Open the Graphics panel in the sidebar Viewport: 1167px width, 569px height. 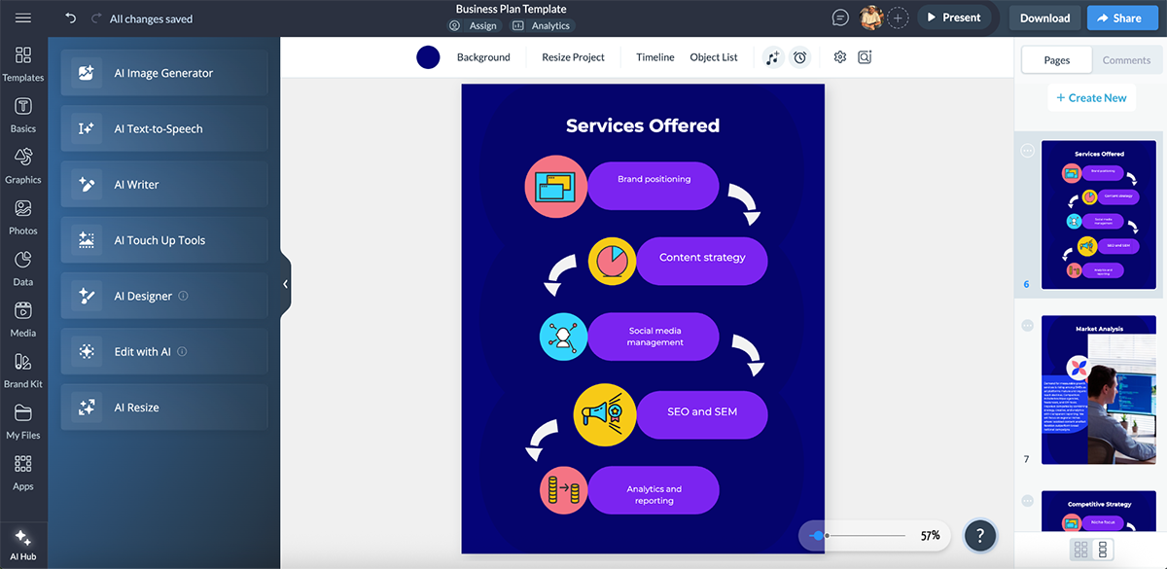[x=23, y=164]
